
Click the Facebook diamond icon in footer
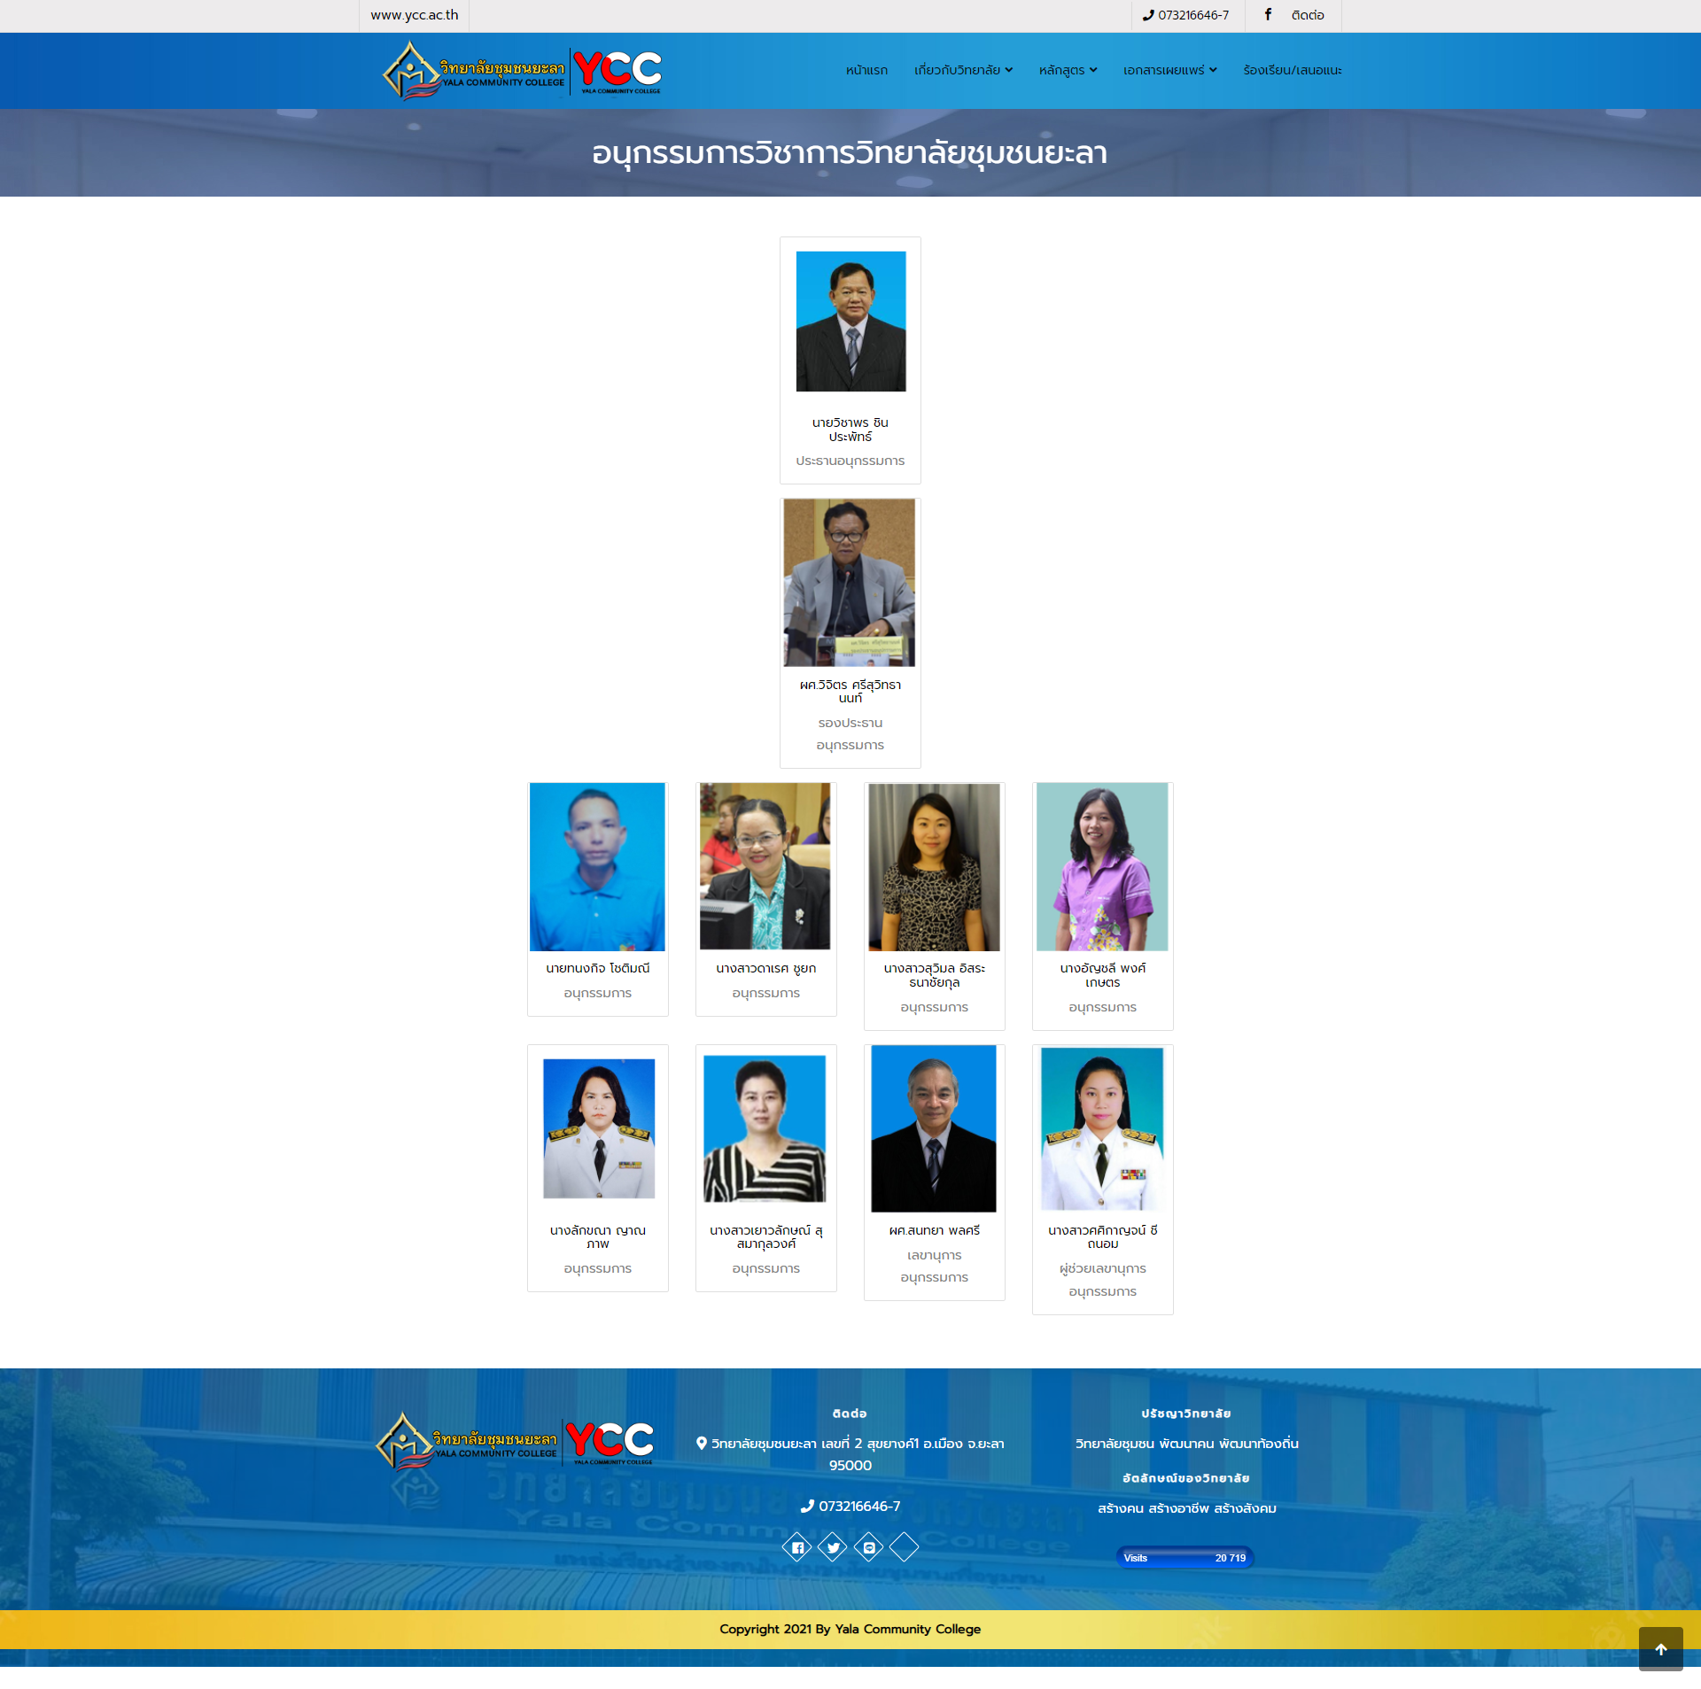coord(797,1547)
